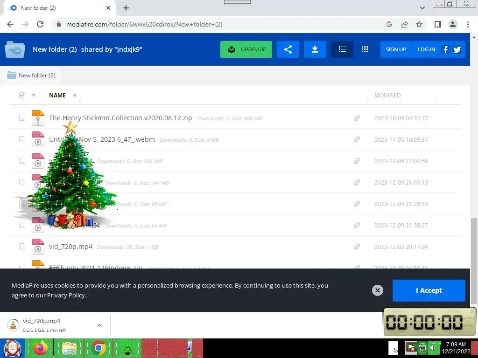The image size is (478, 358).
Task: Click the Twitter login icon
Action: [x=457, y=49]
